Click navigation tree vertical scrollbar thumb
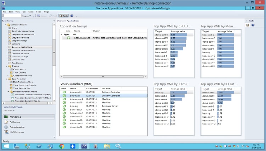This screenshot has height=151, width=266. tap(54, 52)
